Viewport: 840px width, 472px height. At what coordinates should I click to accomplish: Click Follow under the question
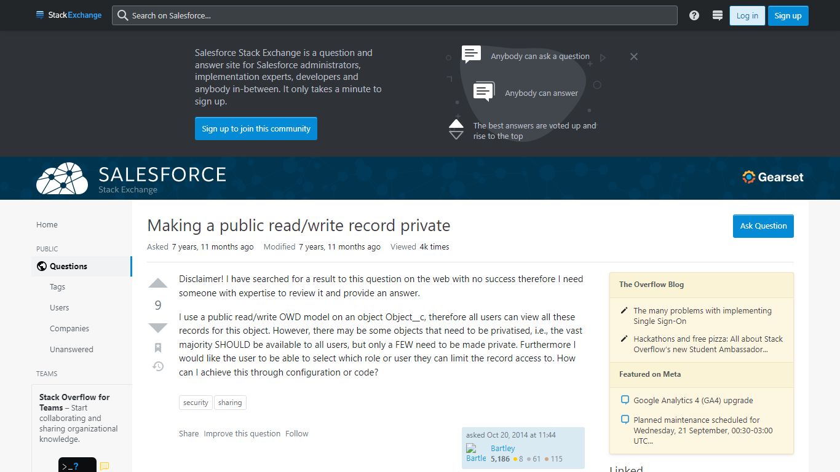tap(297, 433)
